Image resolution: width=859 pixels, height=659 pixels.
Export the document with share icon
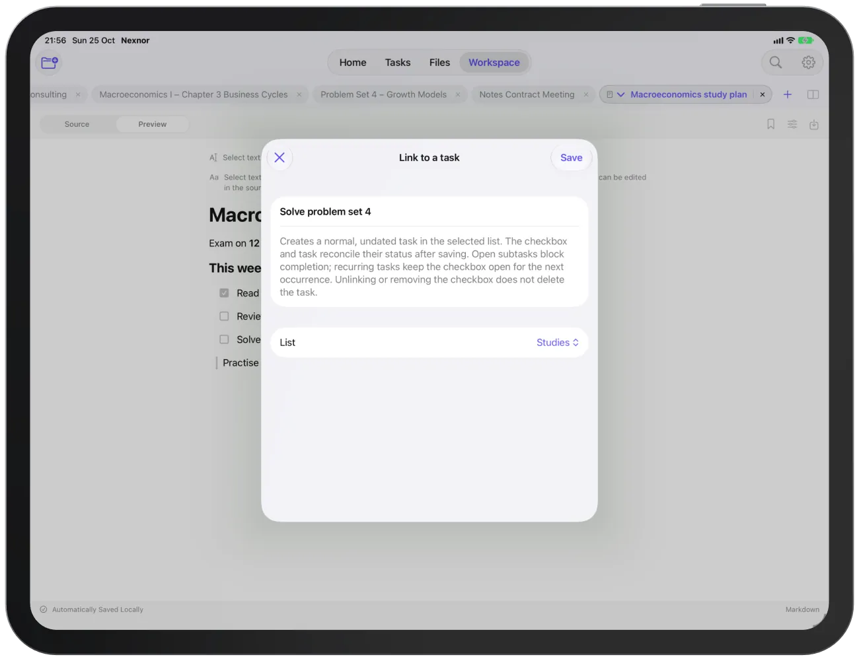(814, 124)
